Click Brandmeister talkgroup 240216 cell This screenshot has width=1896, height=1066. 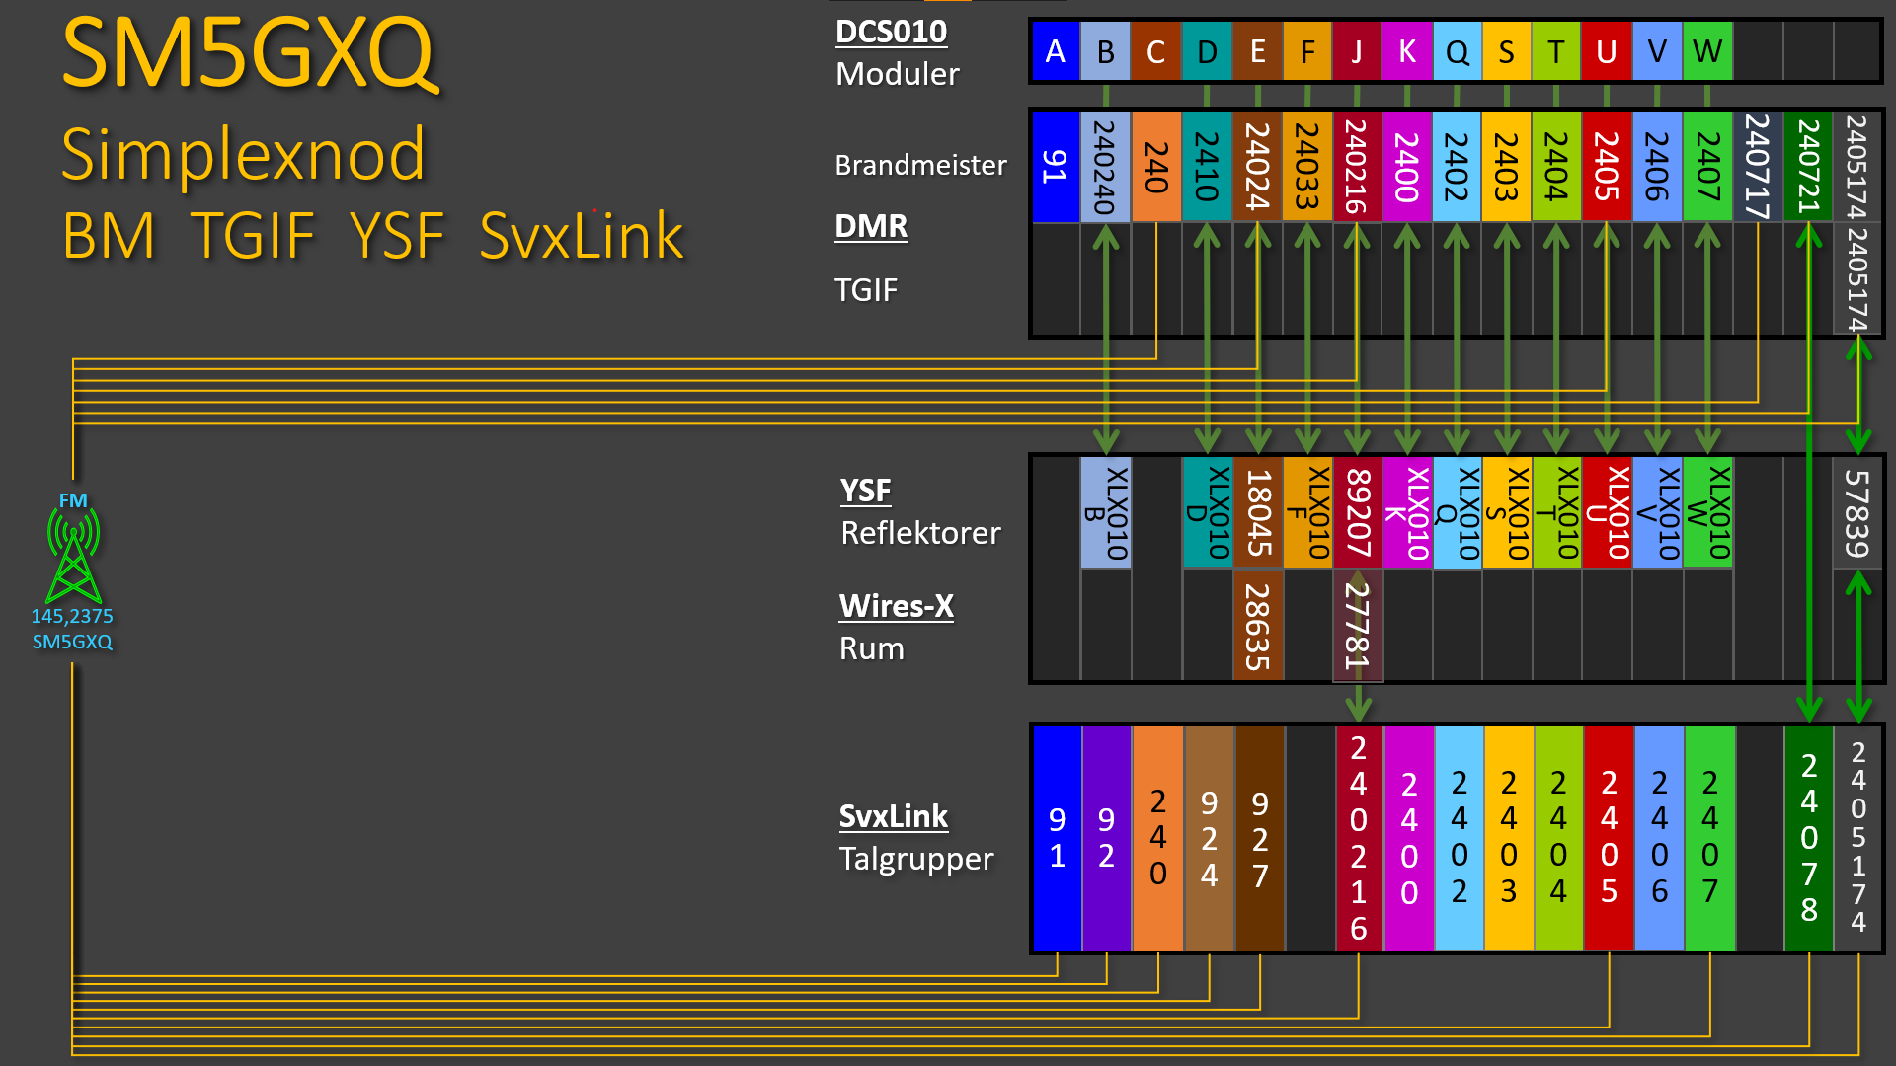[x=1356, y=167]
